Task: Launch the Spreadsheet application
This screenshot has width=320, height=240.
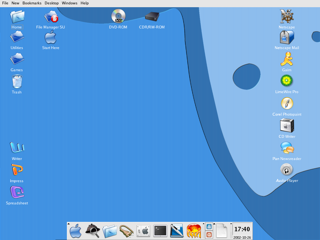Action: coord(17,192)
